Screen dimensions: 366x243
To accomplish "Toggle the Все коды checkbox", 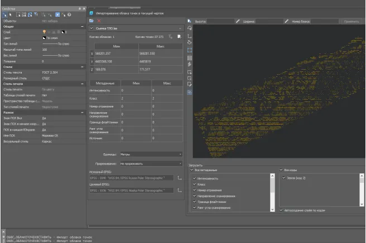I will coord(281,169).
